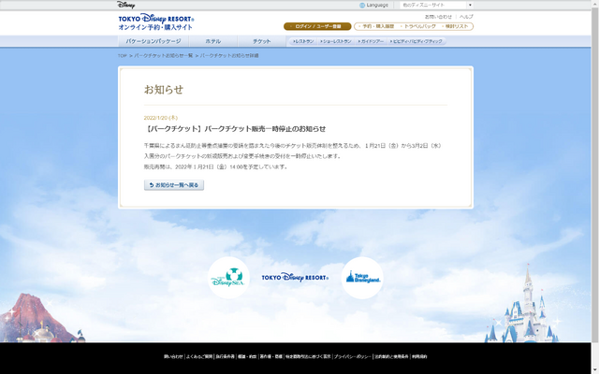Open the Tokyo DisneySea round logo
This screenshot has height=374, width=599.
point(228,278)
